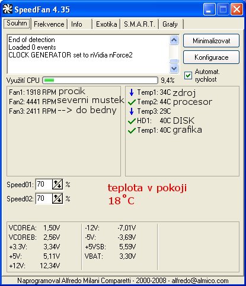Switch to the Frekvence tab

point(49,24)
